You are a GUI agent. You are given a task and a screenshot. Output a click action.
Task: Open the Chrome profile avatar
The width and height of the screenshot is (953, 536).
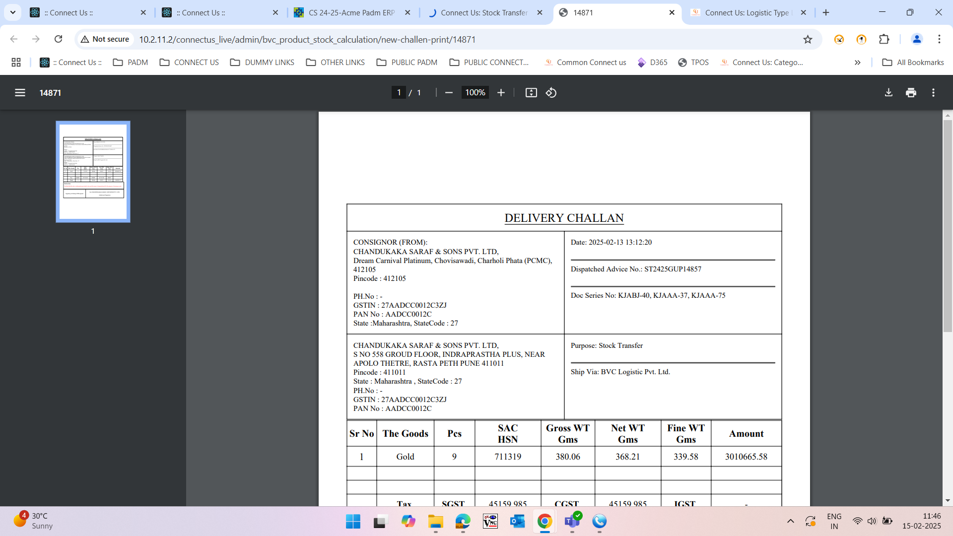[917, 39]
